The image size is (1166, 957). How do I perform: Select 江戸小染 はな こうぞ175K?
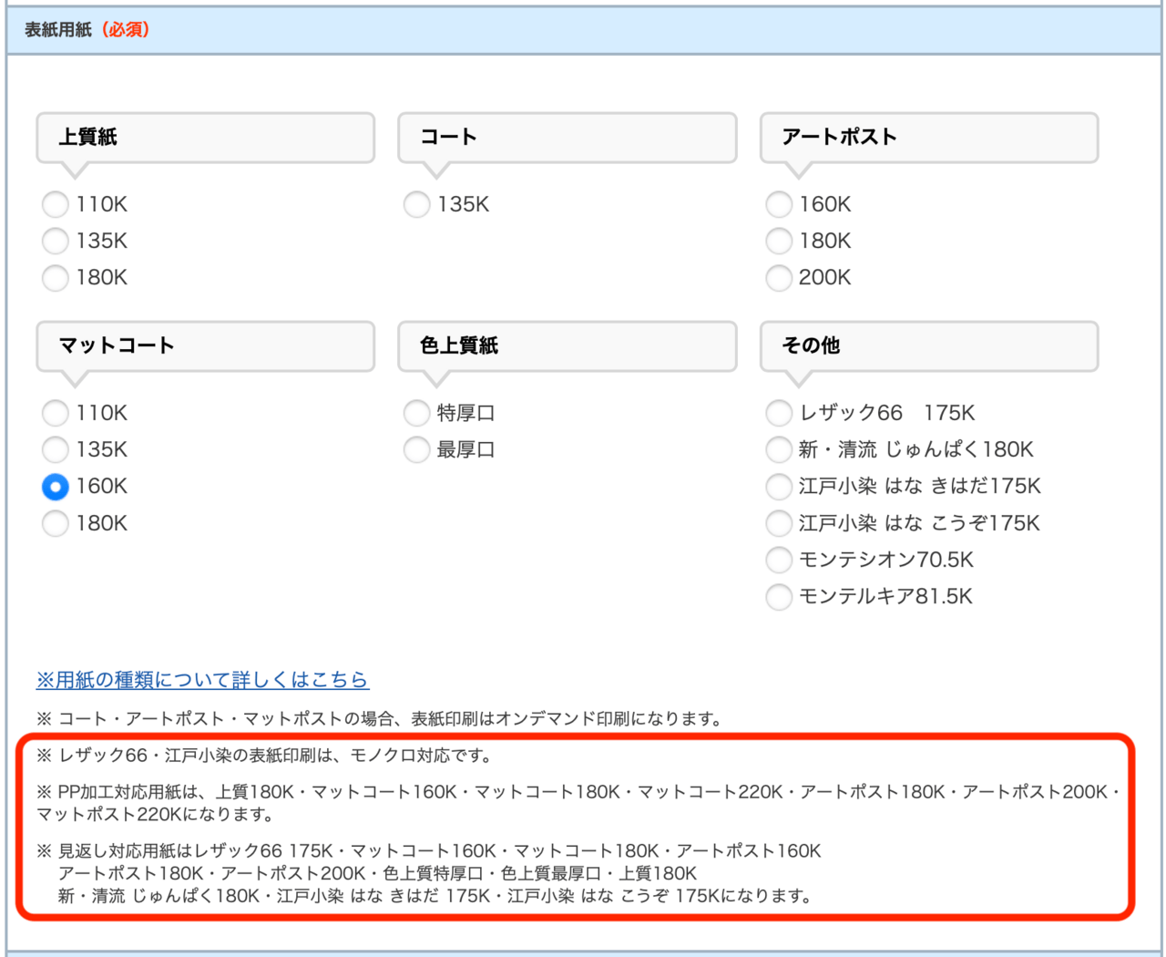click(x=779, y=523)
